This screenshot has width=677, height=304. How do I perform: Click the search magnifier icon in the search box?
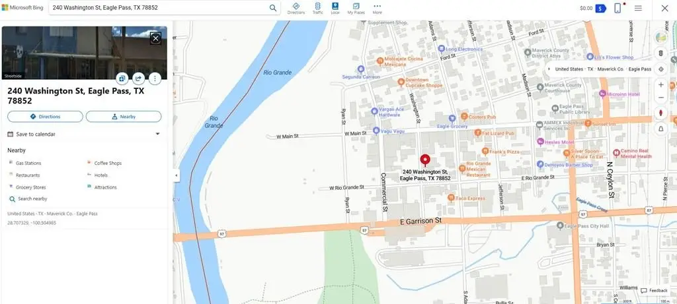[x=273, y=8]
